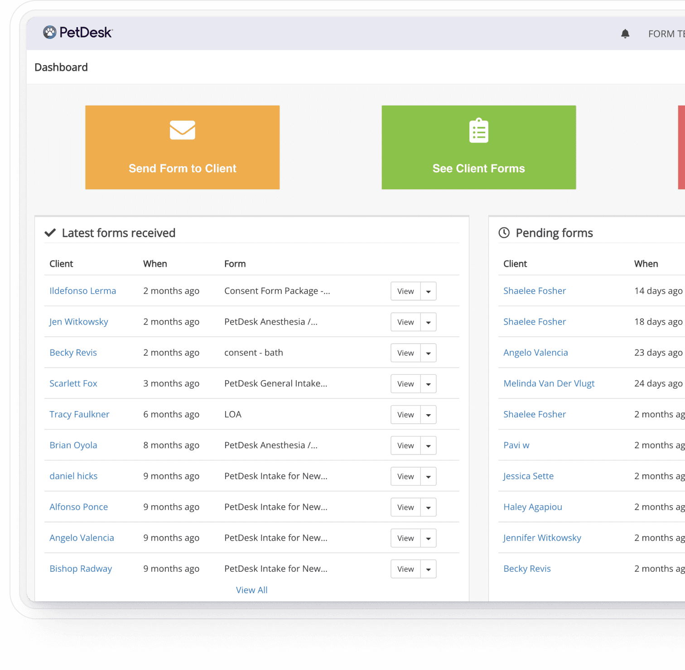Expand dropdown arrow for Ildefonso Lerma row
Viewport: 685px width, 670px height.
tap(429, 291)
